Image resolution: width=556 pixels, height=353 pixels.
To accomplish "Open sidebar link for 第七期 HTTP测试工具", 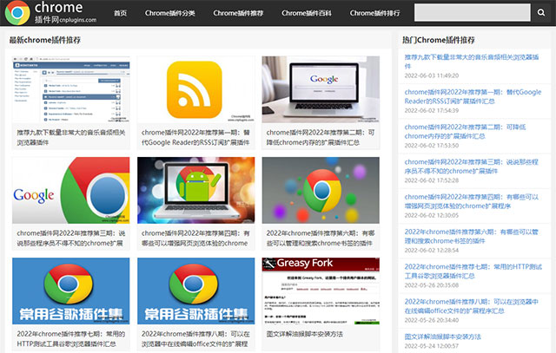I will point(473,271).
